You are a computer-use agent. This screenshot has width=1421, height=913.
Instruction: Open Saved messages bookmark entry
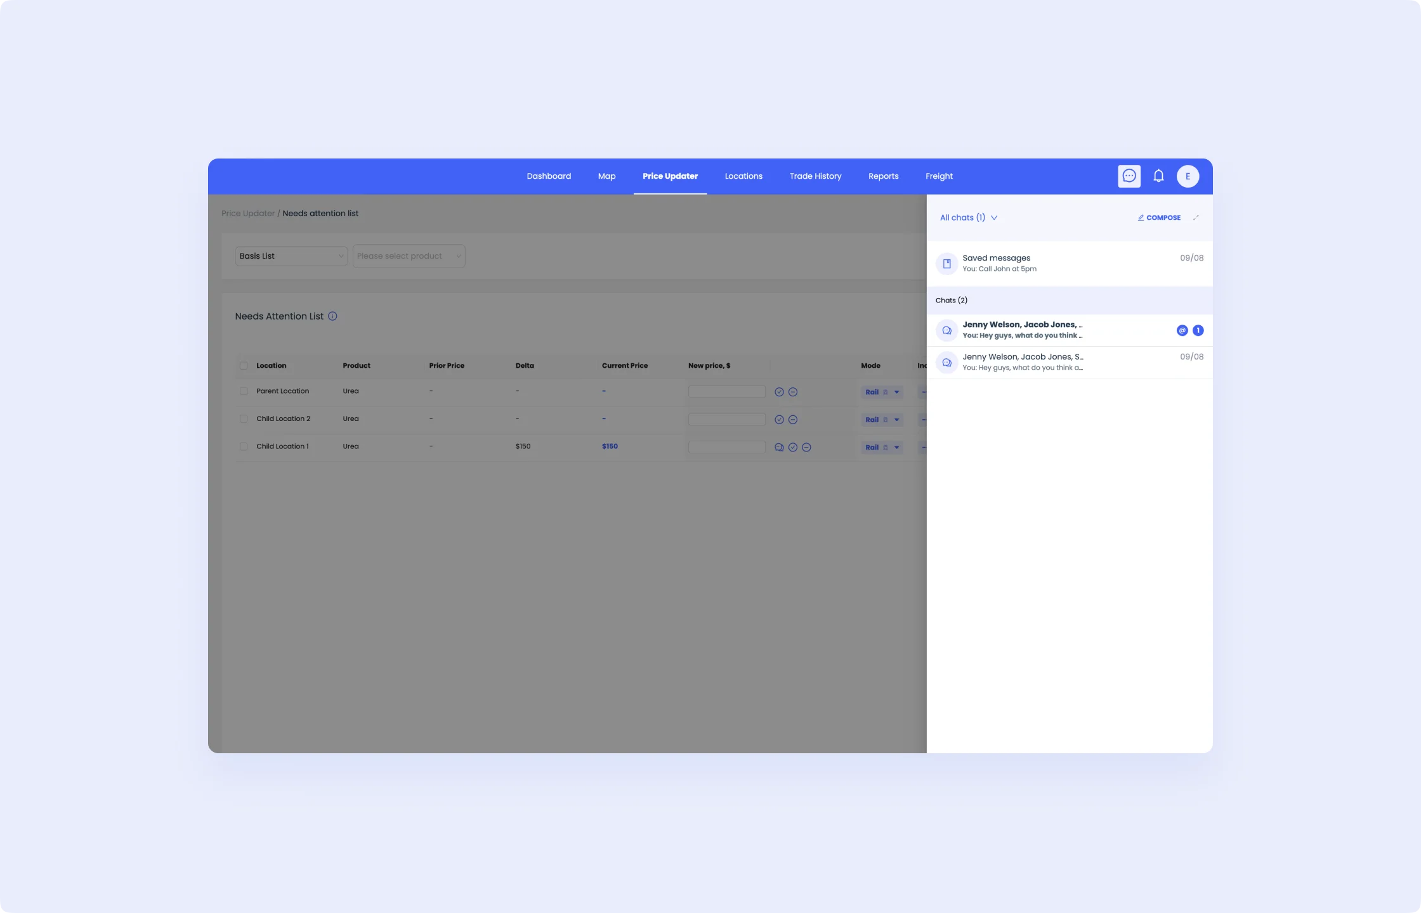point(1069,263)
